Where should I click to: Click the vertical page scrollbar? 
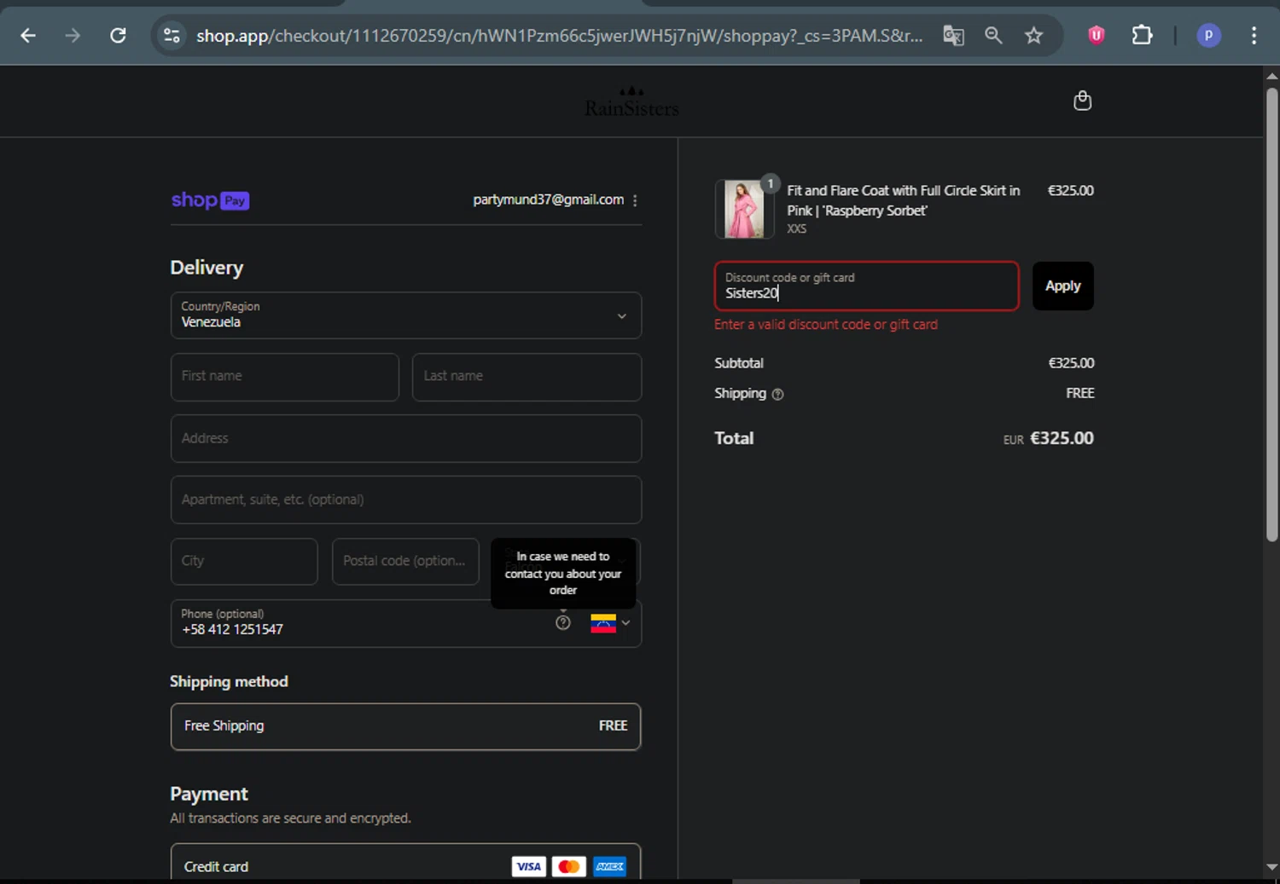[x=1271, y=314]
